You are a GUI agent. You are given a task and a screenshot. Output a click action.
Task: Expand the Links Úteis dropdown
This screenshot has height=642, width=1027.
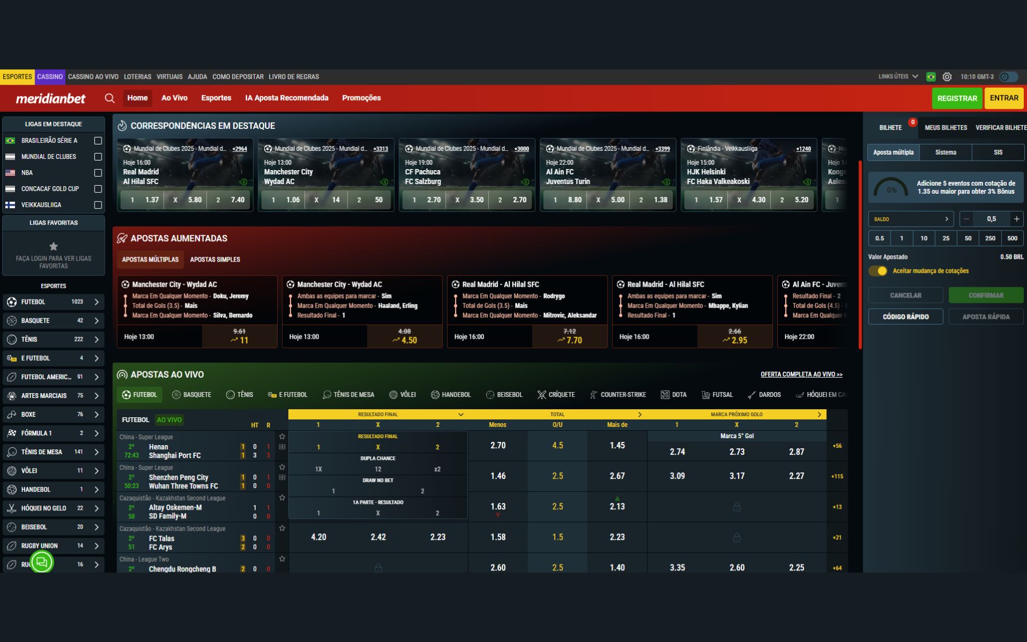(898, 77)
